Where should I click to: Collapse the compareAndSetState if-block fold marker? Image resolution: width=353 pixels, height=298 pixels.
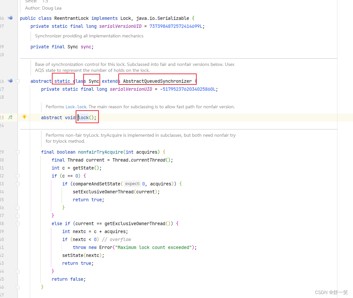(18, 184)
